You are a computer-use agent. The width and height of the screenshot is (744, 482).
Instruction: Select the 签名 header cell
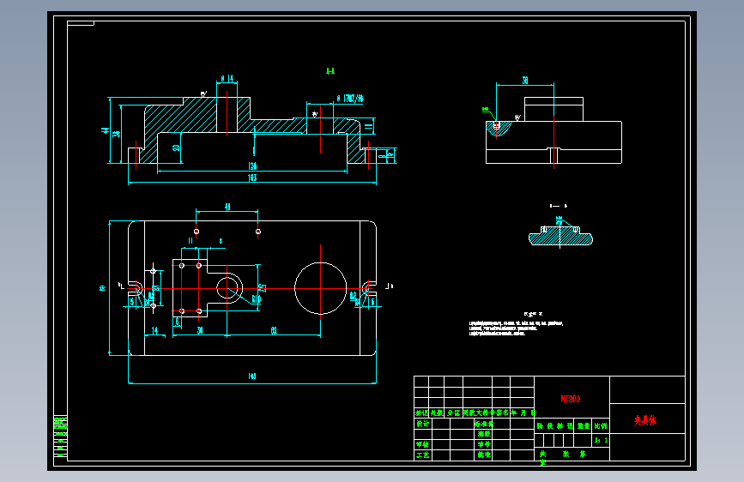[x=501, y=413]
